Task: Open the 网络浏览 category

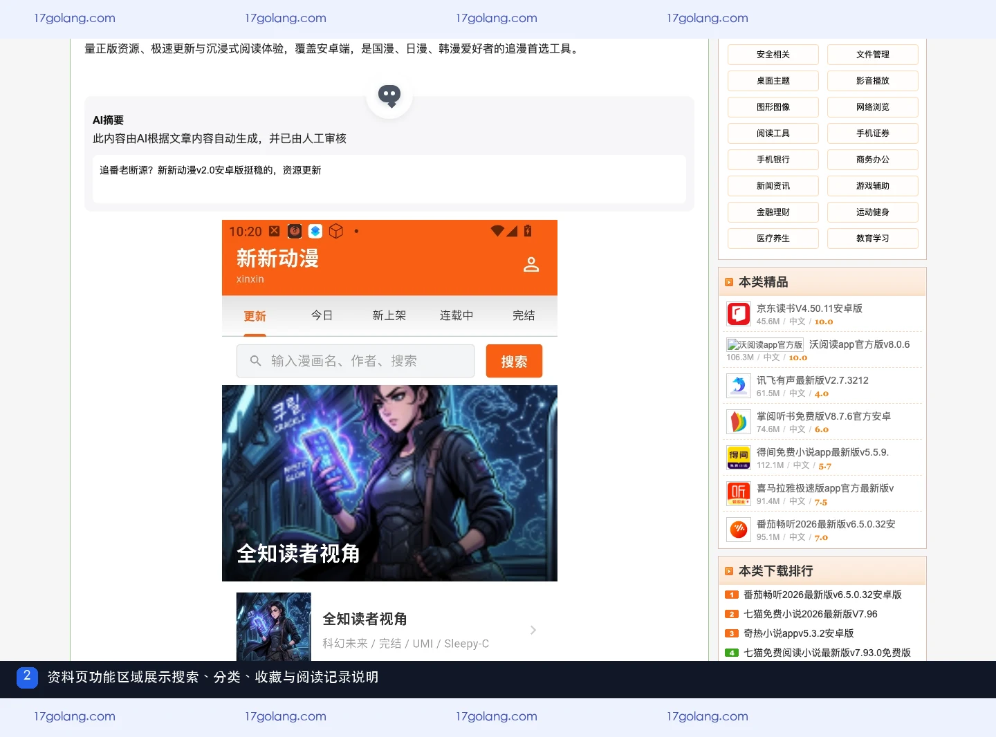Action: [x=873, y=107]
